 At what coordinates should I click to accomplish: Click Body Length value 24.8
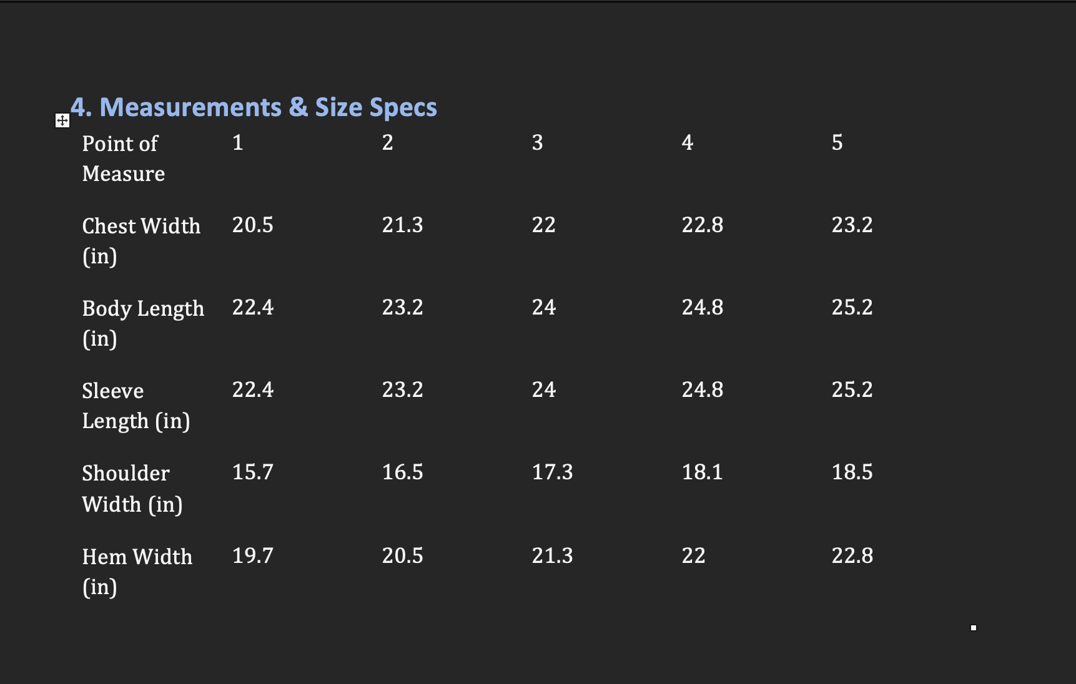[702, 307]
